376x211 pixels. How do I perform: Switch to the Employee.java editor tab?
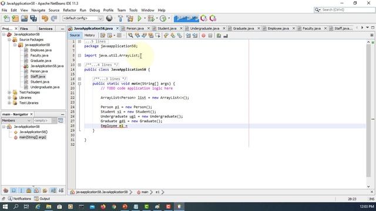click(x=278, y=28)
